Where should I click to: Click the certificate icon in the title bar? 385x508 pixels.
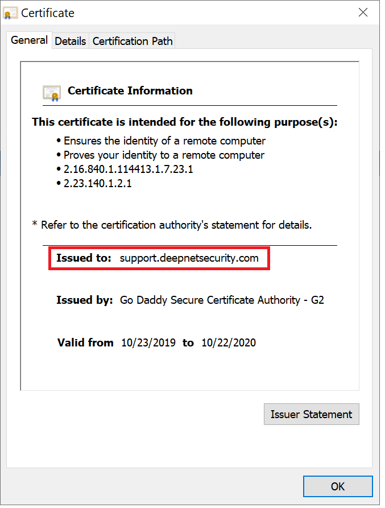10,13
